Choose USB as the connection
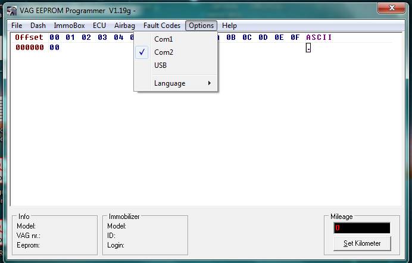Screen dimensions: 412x263 [160, 65]
